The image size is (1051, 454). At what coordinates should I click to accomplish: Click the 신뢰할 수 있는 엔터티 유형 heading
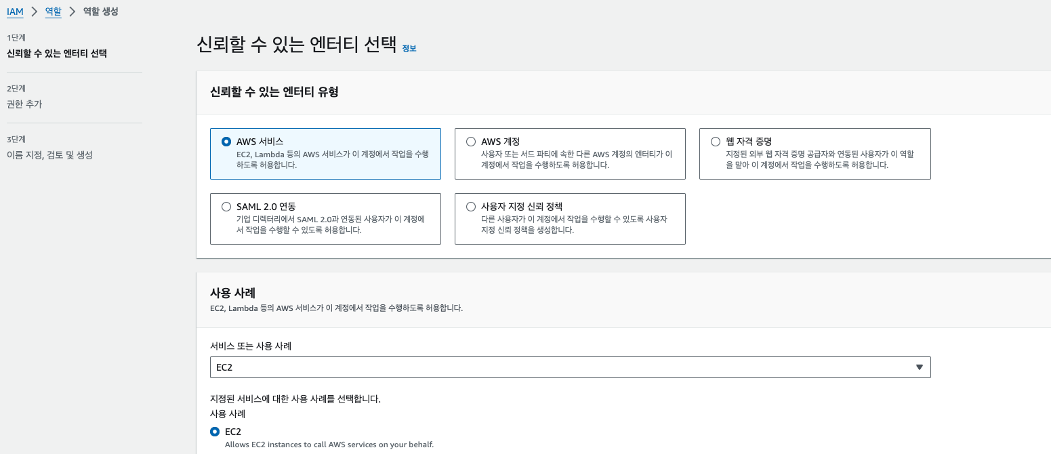[x=274, y=91]
